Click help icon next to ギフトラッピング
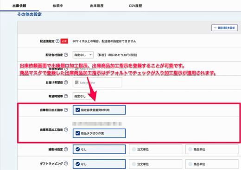 (66, 163)
